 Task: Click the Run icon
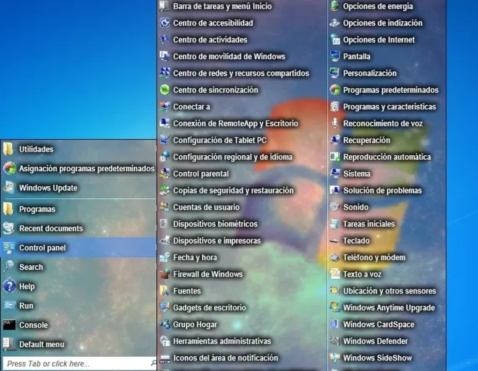9,305
